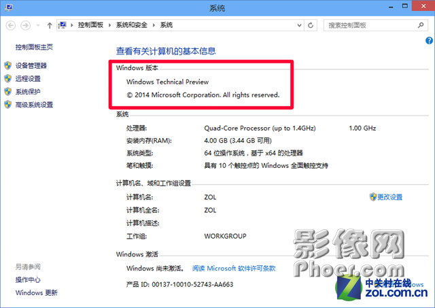Image resolution: width=435 pixels, height=308 pixels.
Task: Select Quad-Core Processor text
Action: tap(260, 129)
